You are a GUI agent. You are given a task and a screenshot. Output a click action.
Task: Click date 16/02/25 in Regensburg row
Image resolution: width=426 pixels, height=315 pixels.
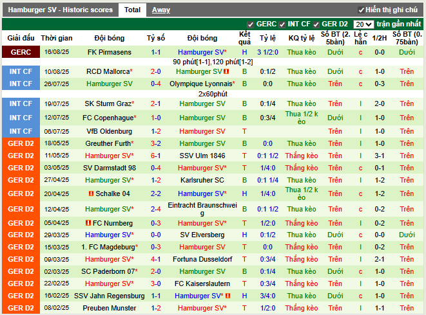[x=57, y=296]
